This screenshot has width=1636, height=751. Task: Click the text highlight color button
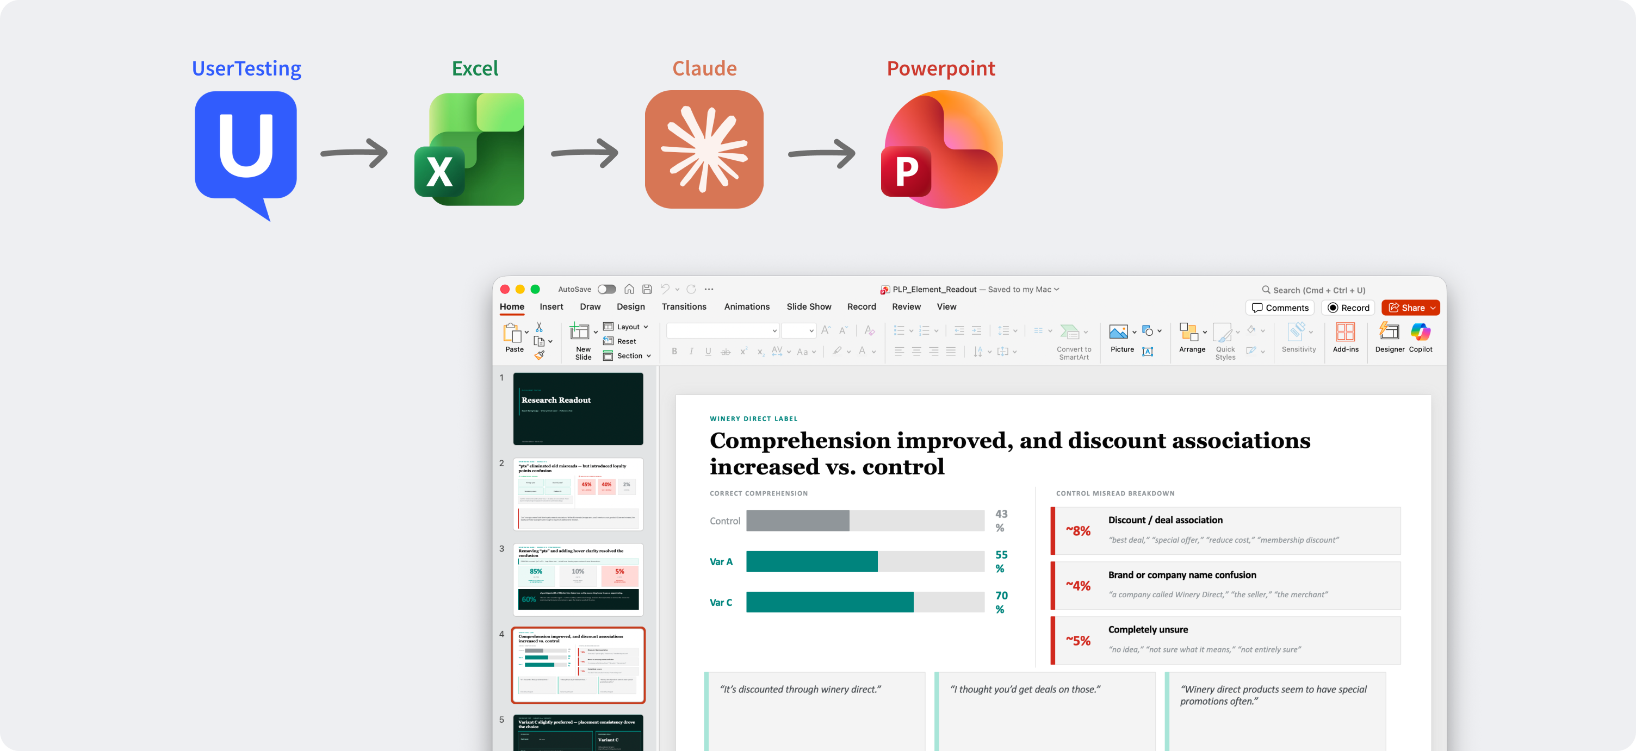(838, 352)
